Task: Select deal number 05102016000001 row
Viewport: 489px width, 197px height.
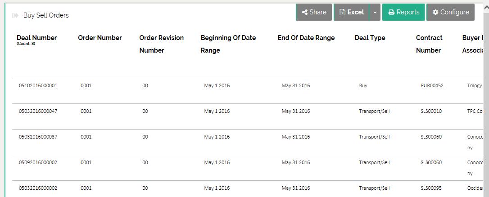Action: 38,85
